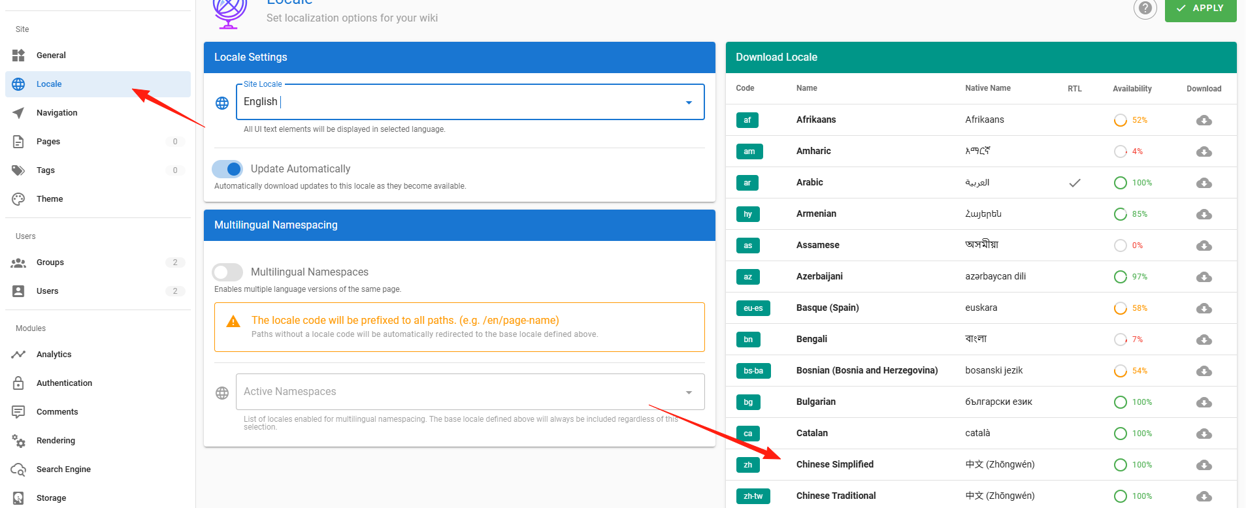Image resolution: width=1246 pixels, height=508 pixels.
Task: Open General site settings
Action: tap(98, 56)
